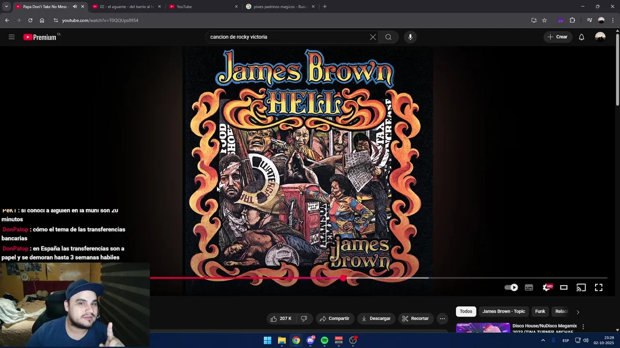Open Disco House/NuDisco Megamix video options menu
This screenshot has width=620, height=348.
tap(583, 327)
